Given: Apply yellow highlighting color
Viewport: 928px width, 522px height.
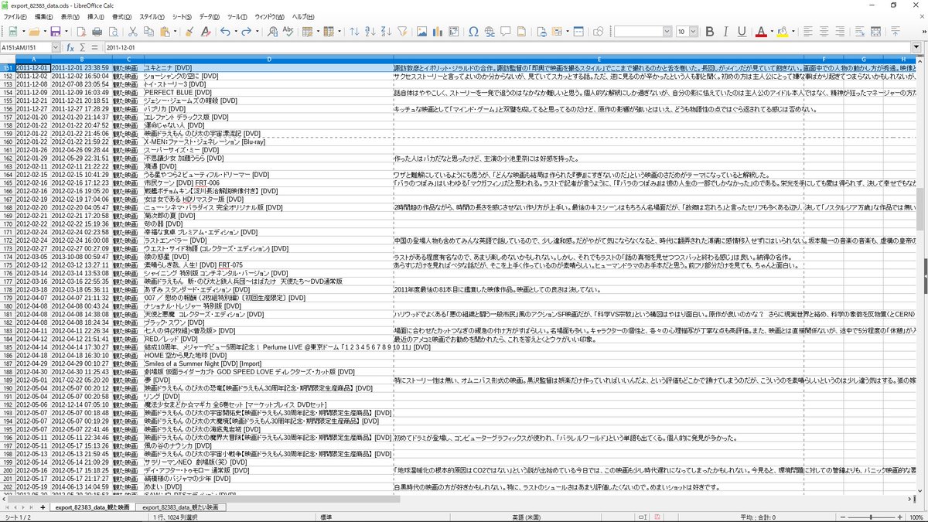Looking at the screenshot, I should pyautogui.click(x=783, y=32).
